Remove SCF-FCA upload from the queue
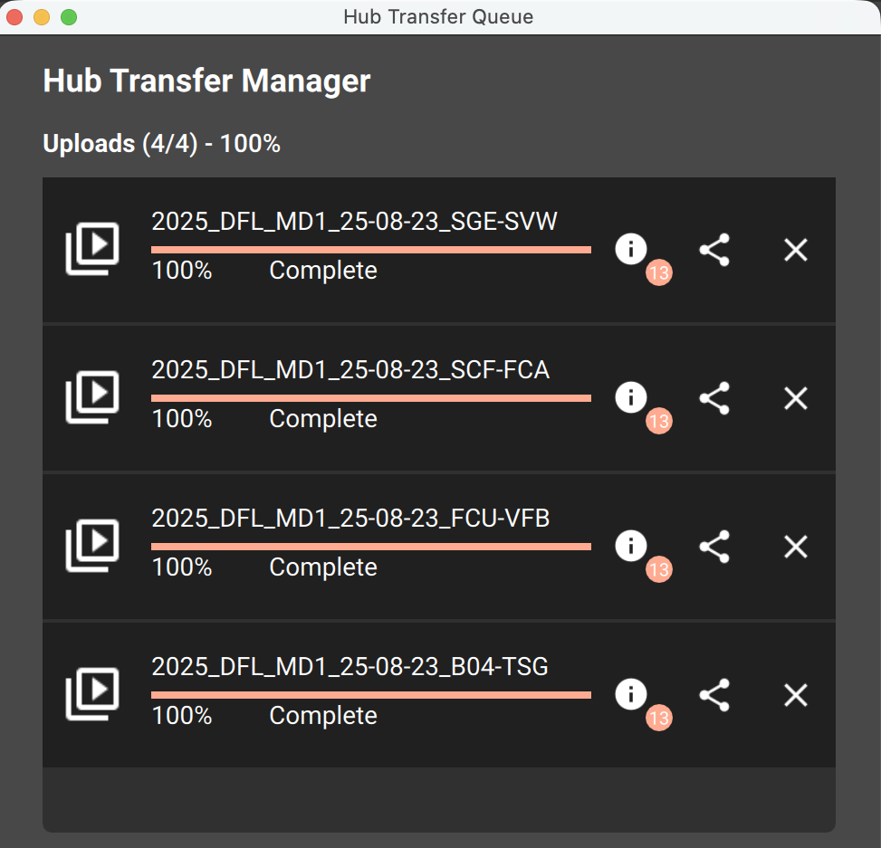The image size is (881, 848). coord(796,398)
